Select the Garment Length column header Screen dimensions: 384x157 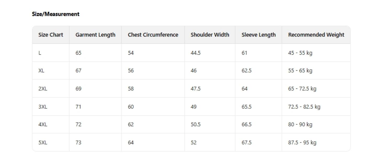[95, 35]
